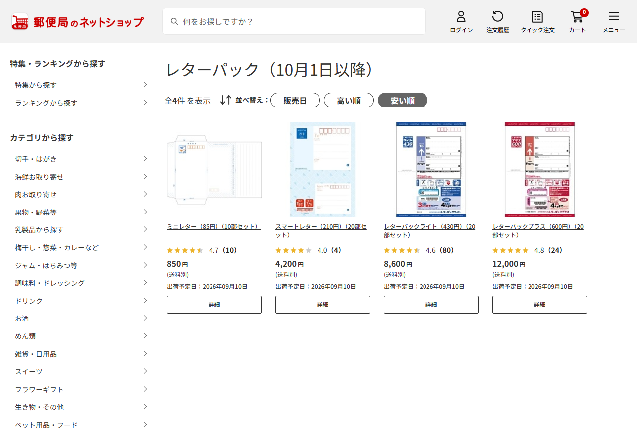Open レターパックプラス（600円）（20部セット） link
637x428 pixels.
[538, 230]
